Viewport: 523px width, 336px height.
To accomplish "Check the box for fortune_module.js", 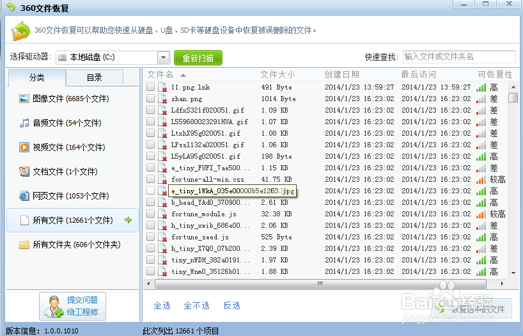I will (150, 213).
